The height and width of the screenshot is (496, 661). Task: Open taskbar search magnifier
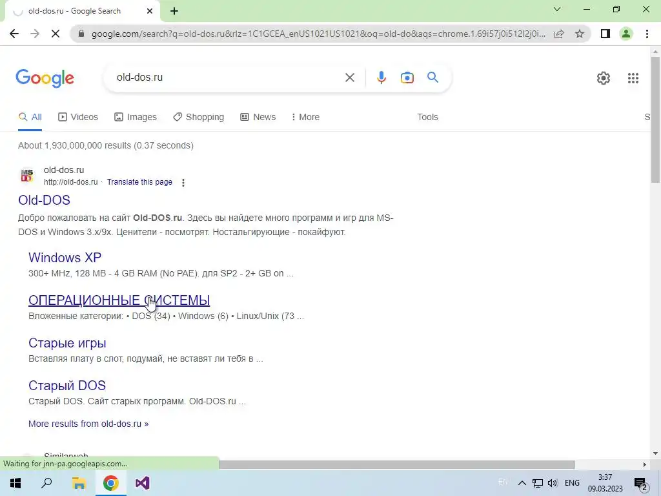pos(46,483)
